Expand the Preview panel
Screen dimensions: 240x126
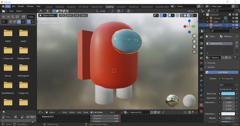[211, 63]
